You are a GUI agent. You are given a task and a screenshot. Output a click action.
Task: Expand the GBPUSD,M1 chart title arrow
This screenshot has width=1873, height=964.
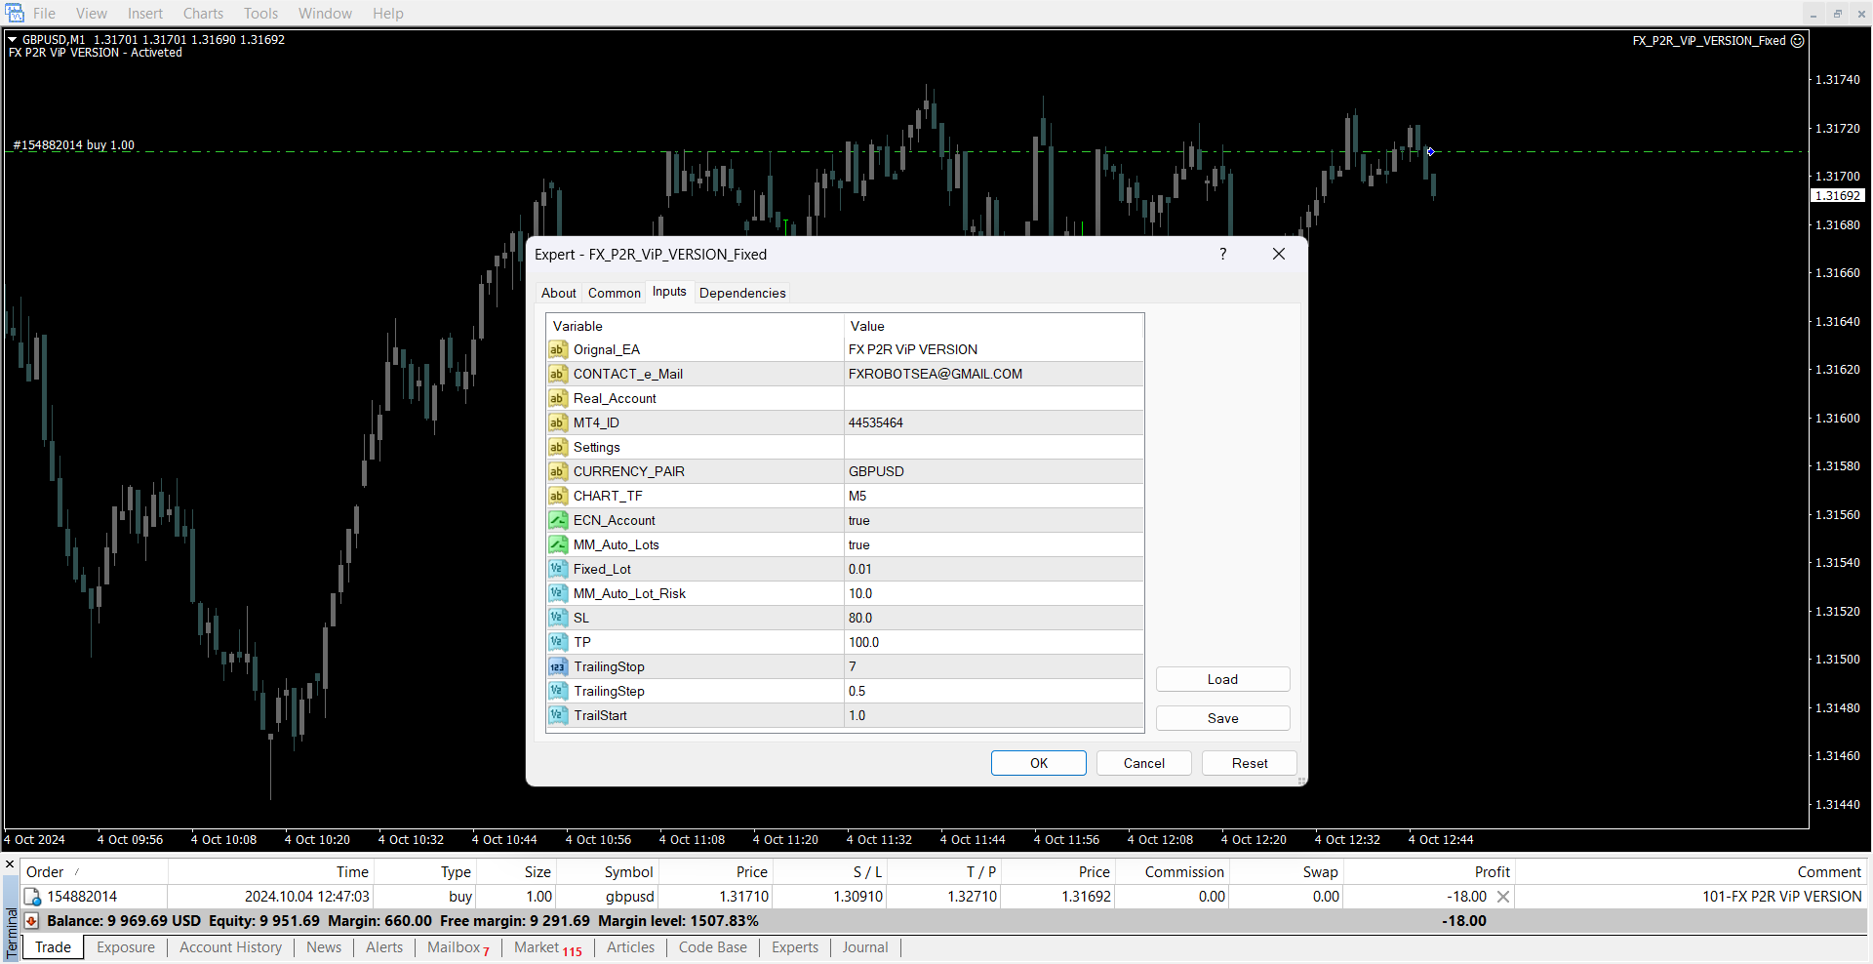point(13,40)
